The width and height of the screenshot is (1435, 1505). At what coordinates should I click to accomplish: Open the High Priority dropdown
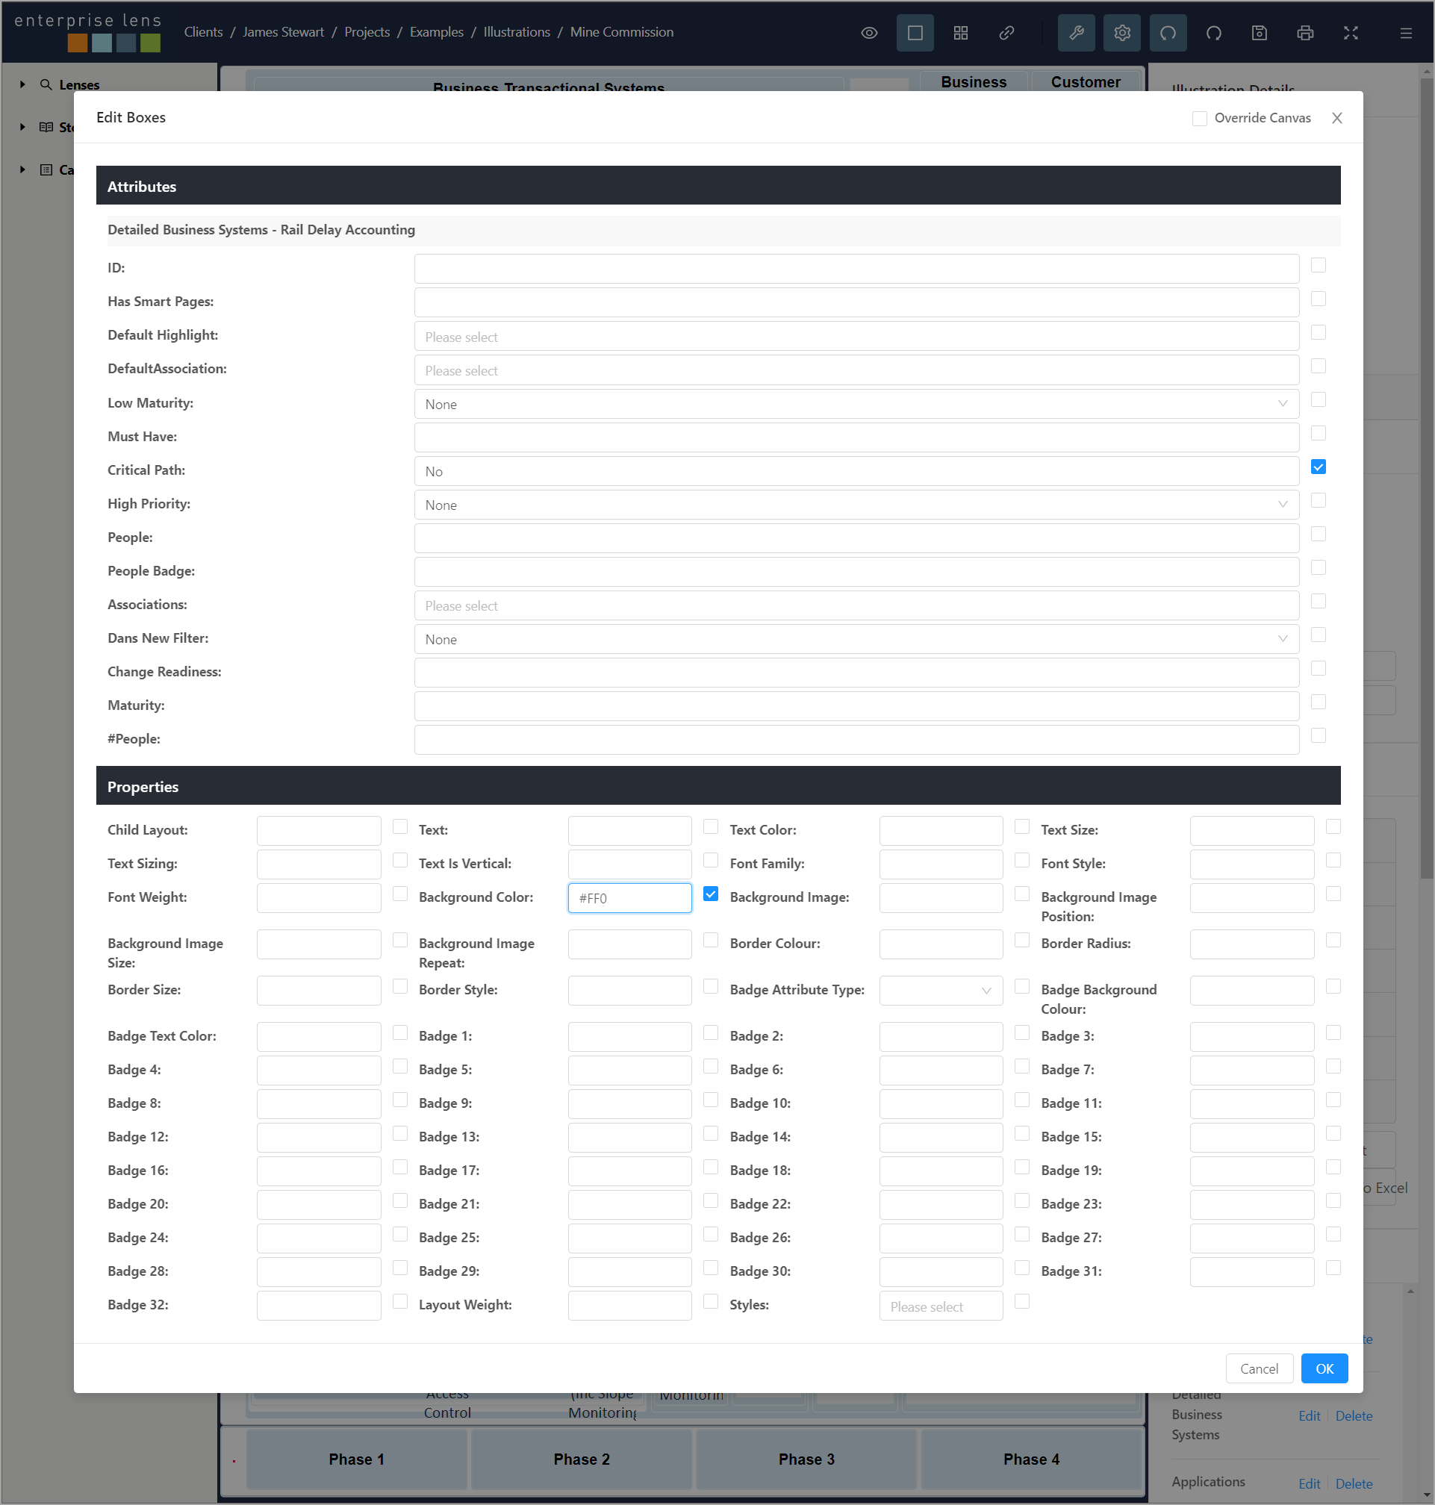(856, 505)
